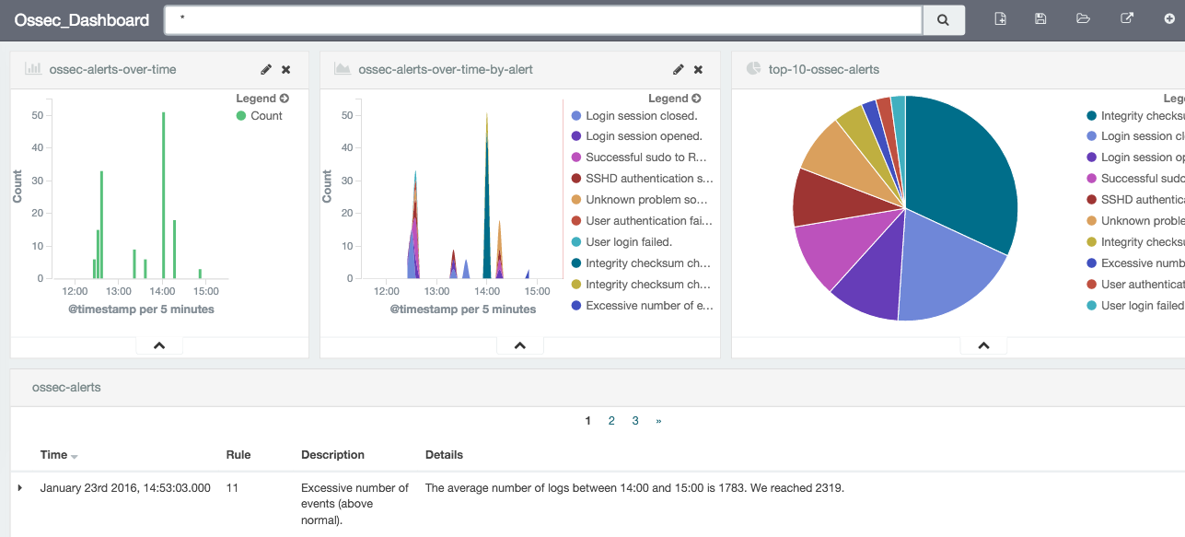Create a new dashboard via top-bar icon
The width and height of the screenshot is (1185, 537).
(x=1001, y=19)
